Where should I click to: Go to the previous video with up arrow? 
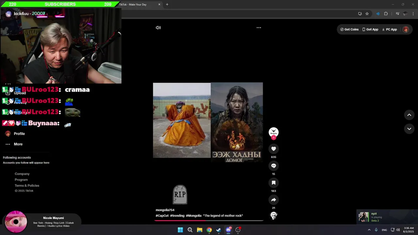[x=409, y=115]
